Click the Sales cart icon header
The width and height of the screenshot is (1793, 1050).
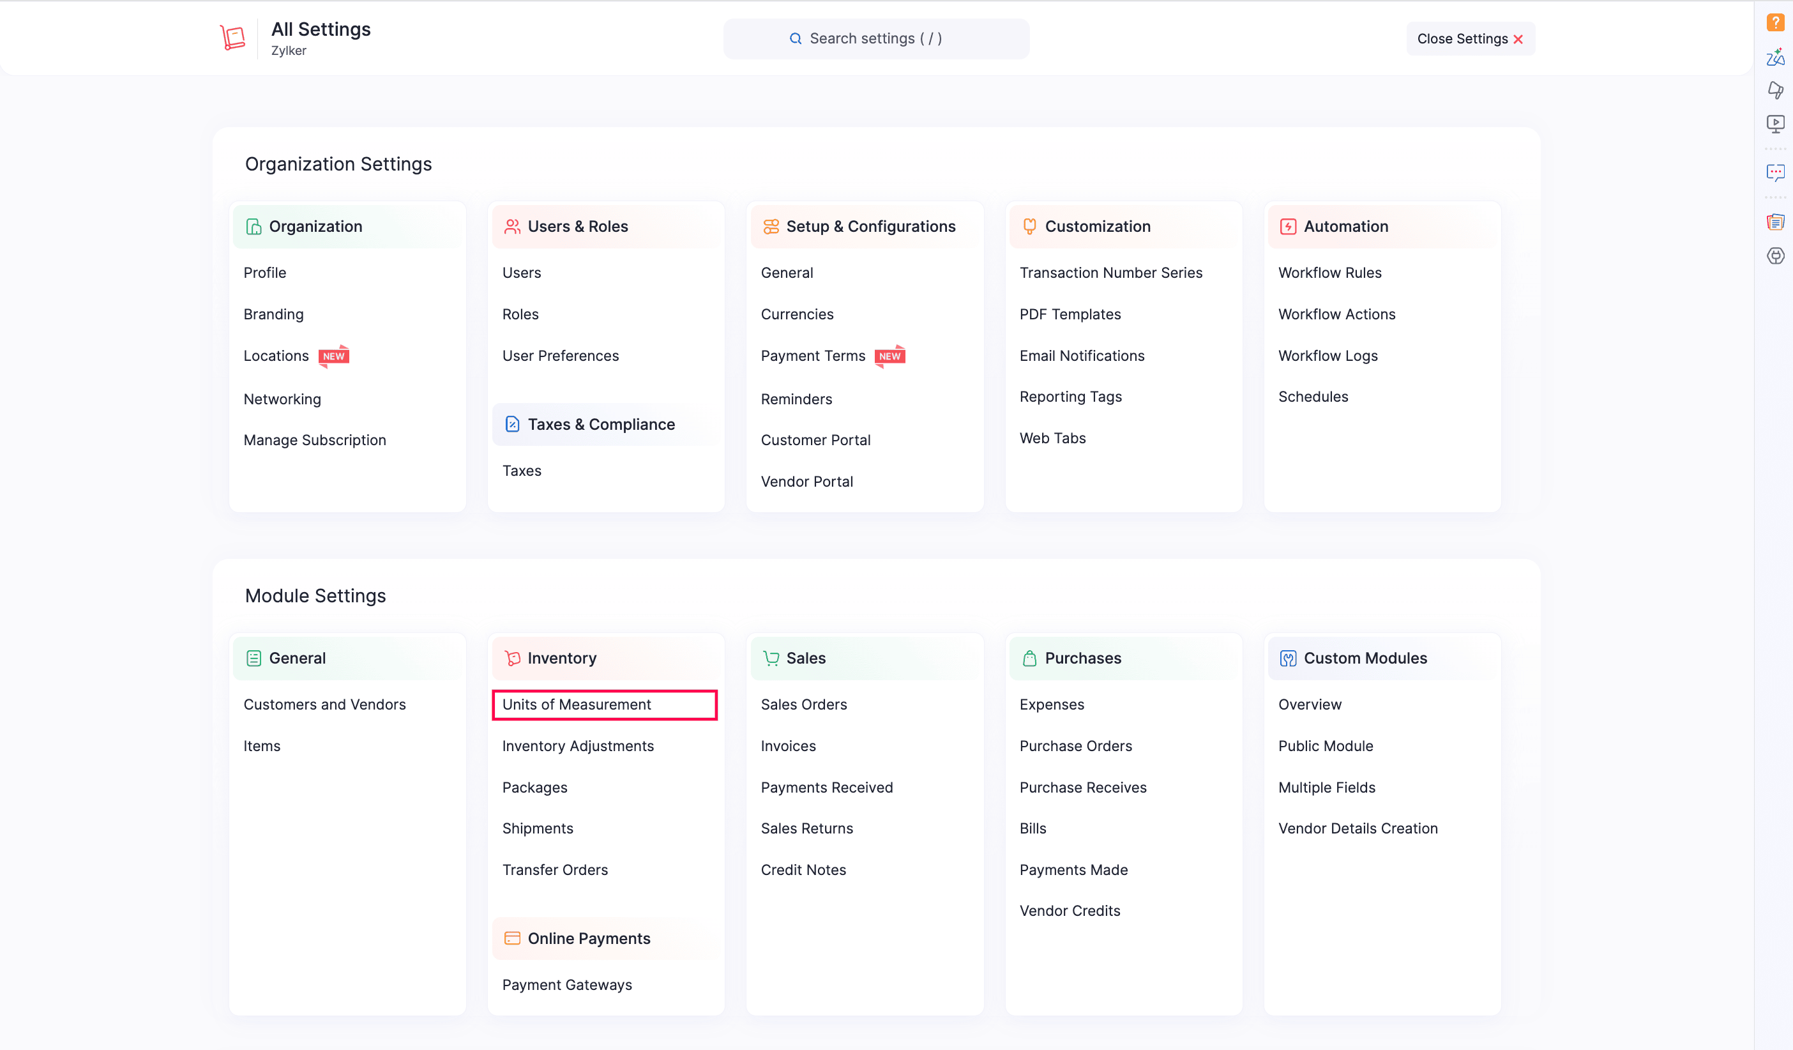[771, 658]
